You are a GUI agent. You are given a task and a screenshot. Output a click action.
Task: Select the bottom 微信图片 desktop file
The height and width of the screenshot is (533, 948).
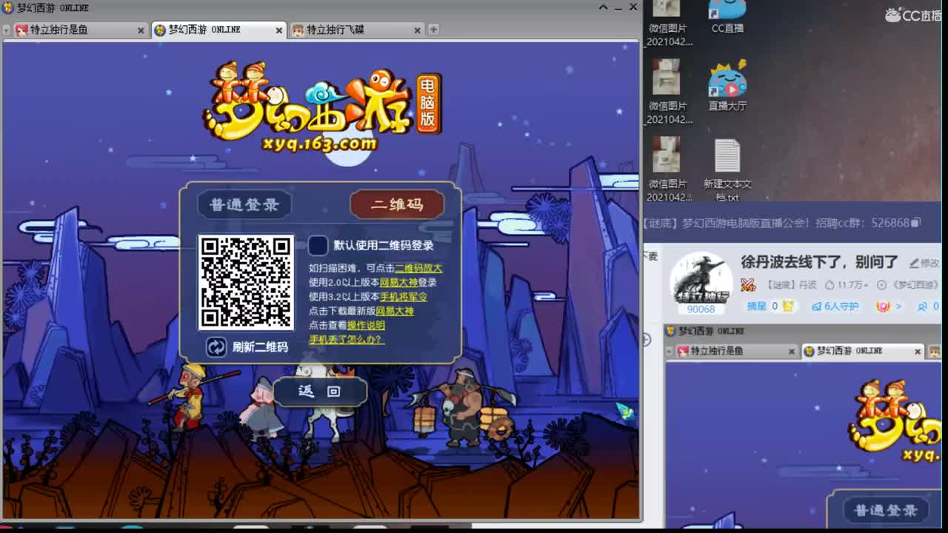click(x=668, y=170)
